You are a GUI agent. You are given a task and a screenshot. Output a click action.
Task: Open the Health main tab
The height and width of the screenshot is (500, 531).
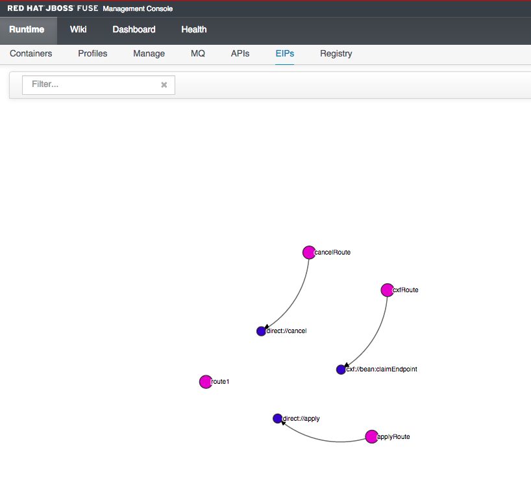[193, 29]
